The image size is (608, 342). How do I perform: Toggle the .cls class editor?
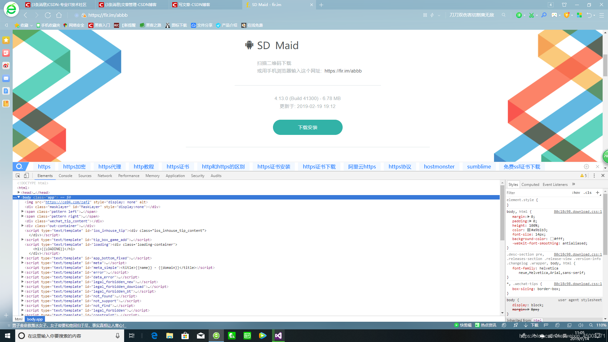[588, 193]
